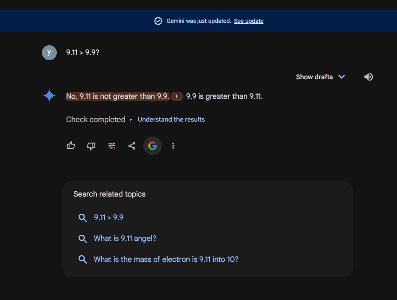The width and height of the screenshot is (397, 300).
Task: Open the 'See update' link
Action: tap(249, 21)
